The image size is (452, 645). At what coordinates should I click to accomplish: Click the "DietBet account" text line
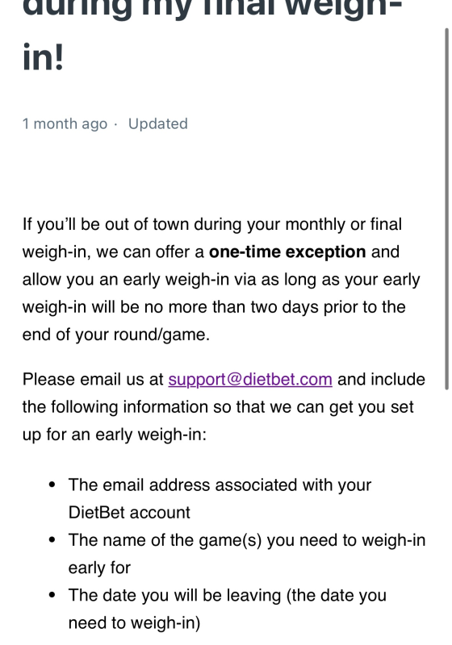[x=129, y=513]
